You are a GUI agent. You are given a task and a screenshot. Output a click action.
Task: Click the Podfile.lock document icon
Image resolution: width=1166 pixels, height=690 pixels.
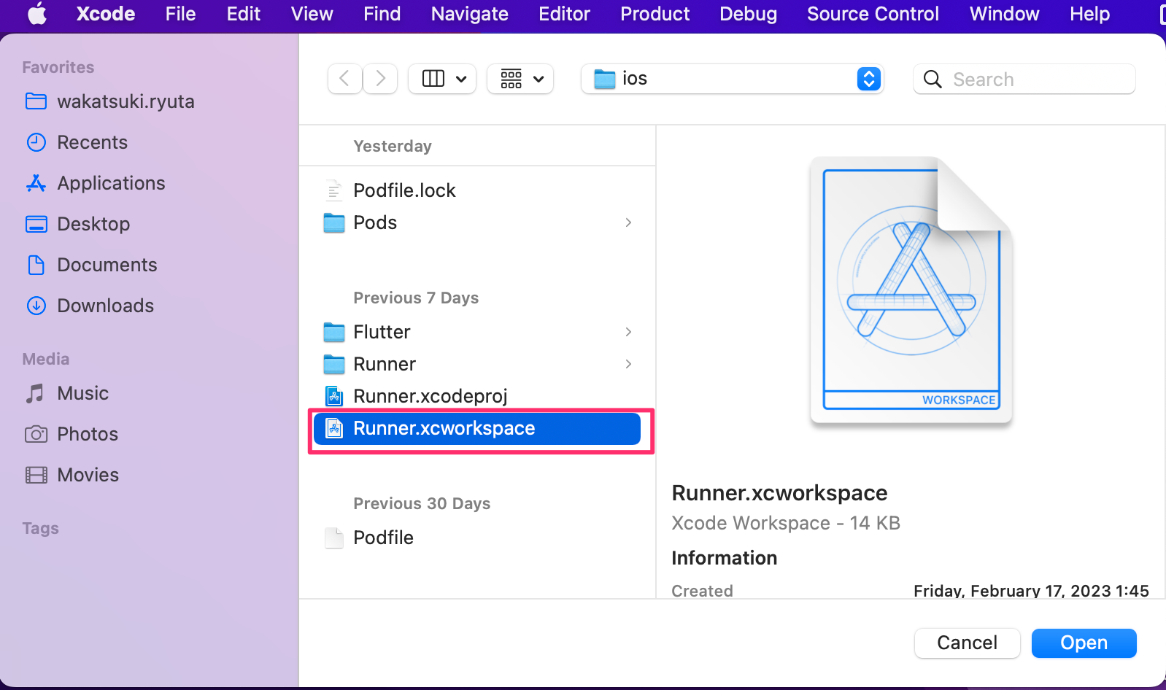pyautogui.click(x=333, y=190)
